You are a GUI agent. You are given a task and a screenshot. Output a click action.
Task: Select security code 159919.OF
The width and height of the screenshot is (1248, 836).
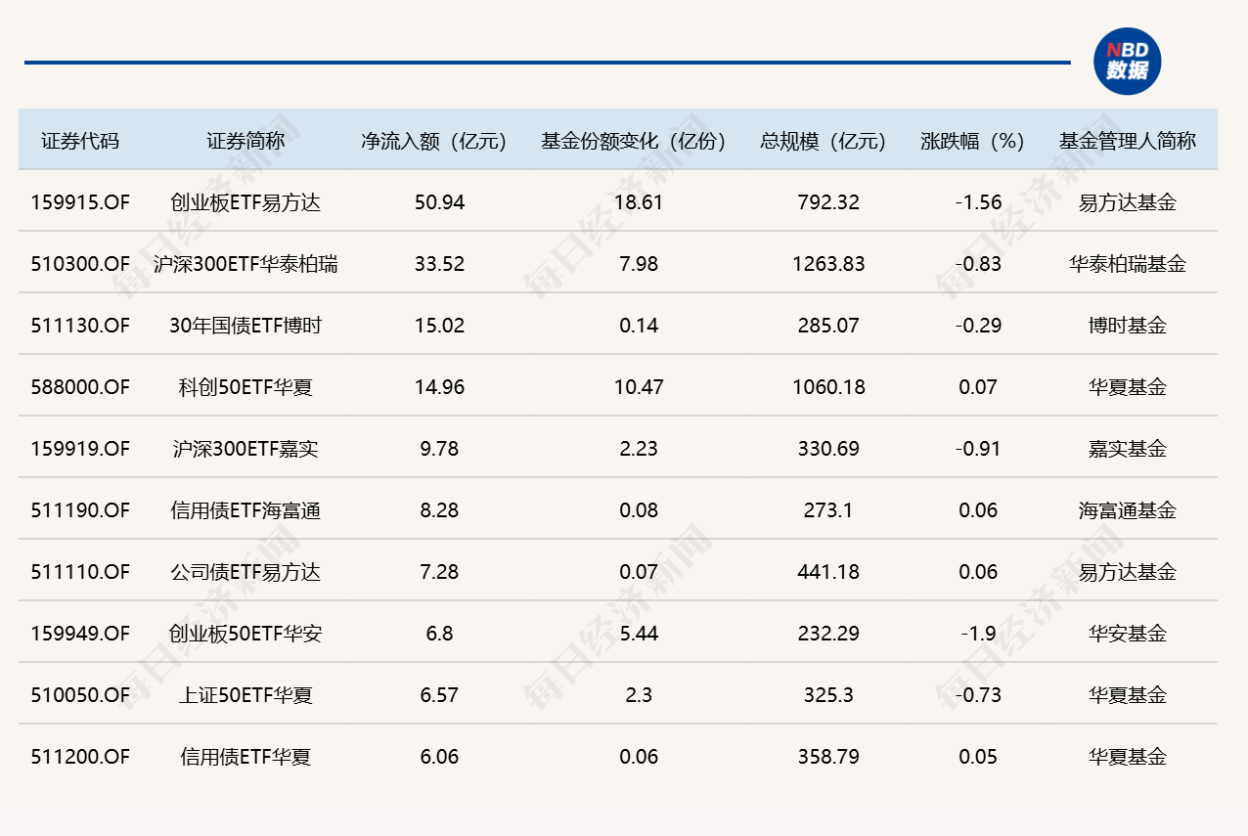click(x=80, y=449)
